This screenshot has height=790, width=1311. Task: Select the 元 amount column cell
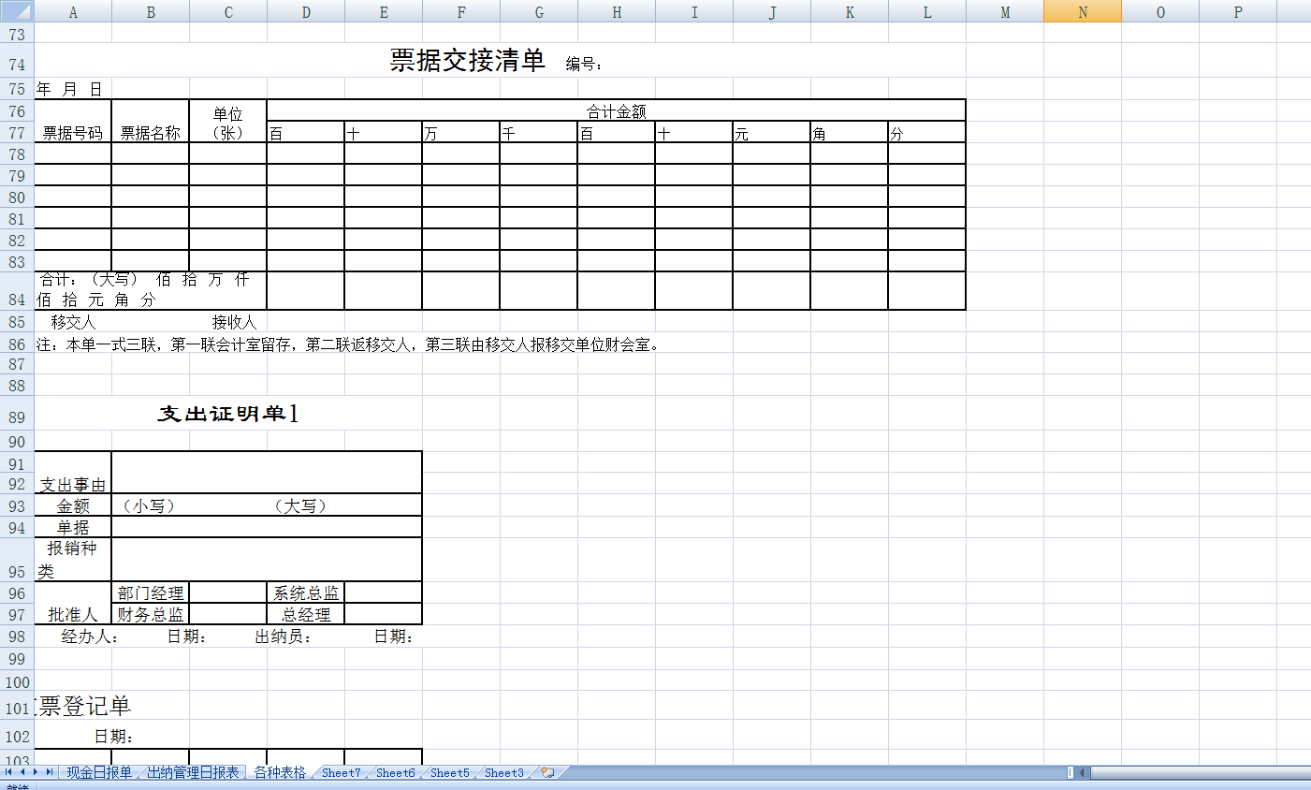pyautogui.click(x=772, y=132)
